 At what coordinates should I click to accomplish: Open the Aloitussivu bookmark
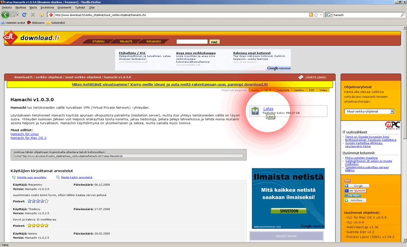(36, 23)
